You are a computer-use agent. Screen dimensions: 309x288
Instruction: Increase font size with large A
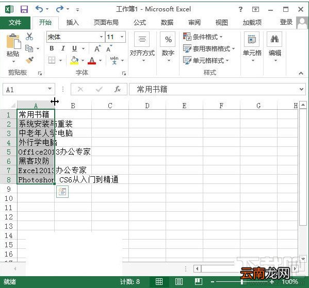tap(97, 48)
